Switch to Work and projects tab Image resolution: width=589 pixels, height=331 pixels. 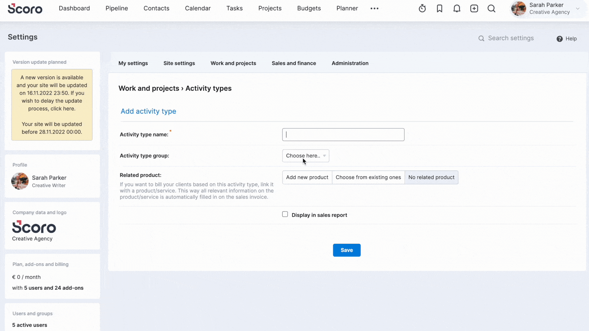233,63
